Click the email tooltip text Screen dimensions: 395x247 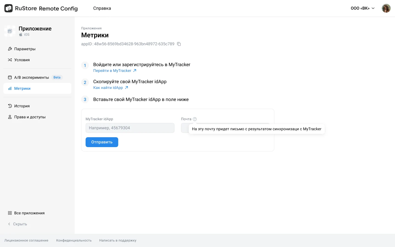[257, 129]
